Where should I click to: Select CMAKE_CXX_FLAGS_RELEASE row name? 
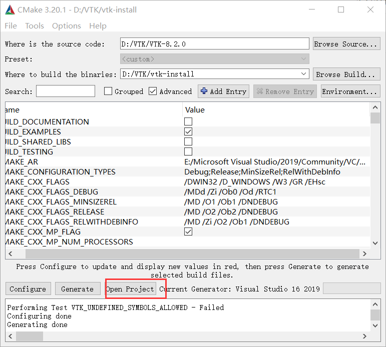(55, 211)
